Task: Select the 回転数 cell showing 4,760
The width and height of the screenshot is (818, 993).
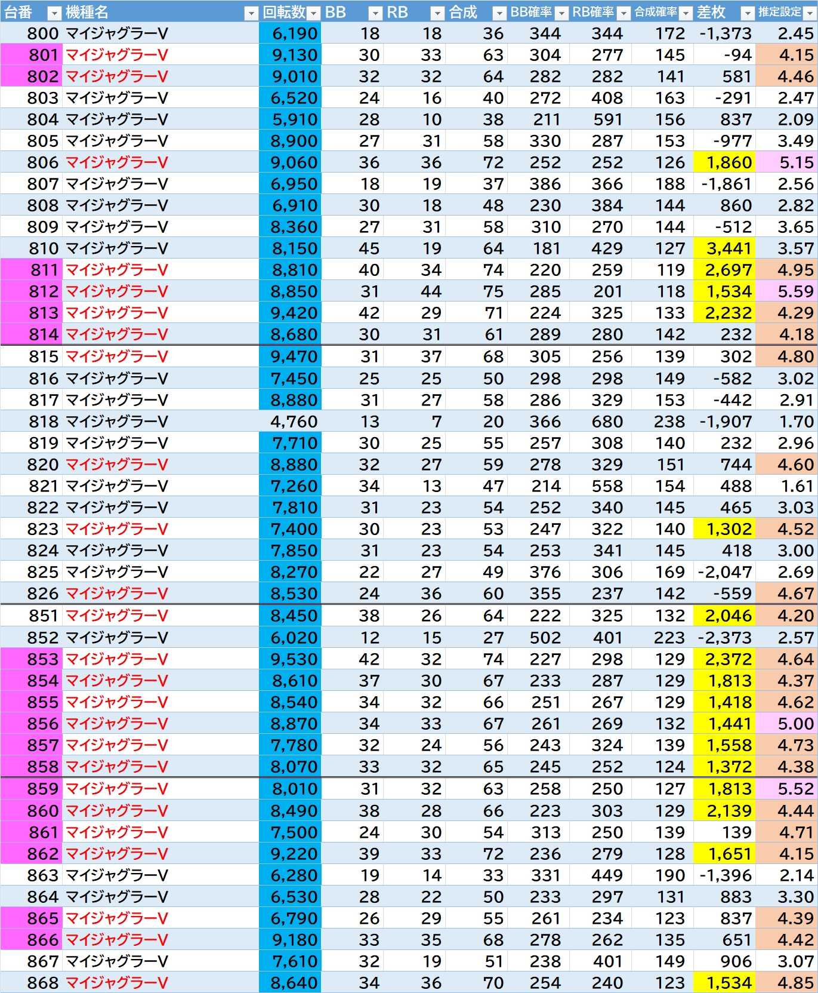Action: 291,422
